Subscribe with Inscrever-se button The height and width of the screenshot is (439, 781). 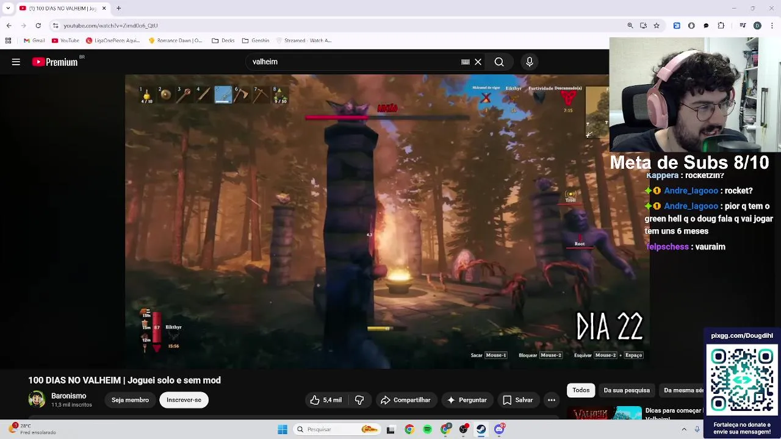coord(184,400)
